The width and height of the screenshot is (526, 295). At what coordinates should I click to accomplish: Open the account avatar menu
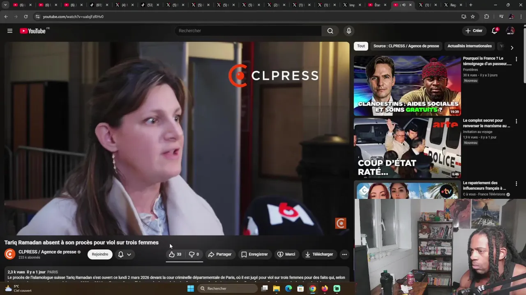pos(510,31)
